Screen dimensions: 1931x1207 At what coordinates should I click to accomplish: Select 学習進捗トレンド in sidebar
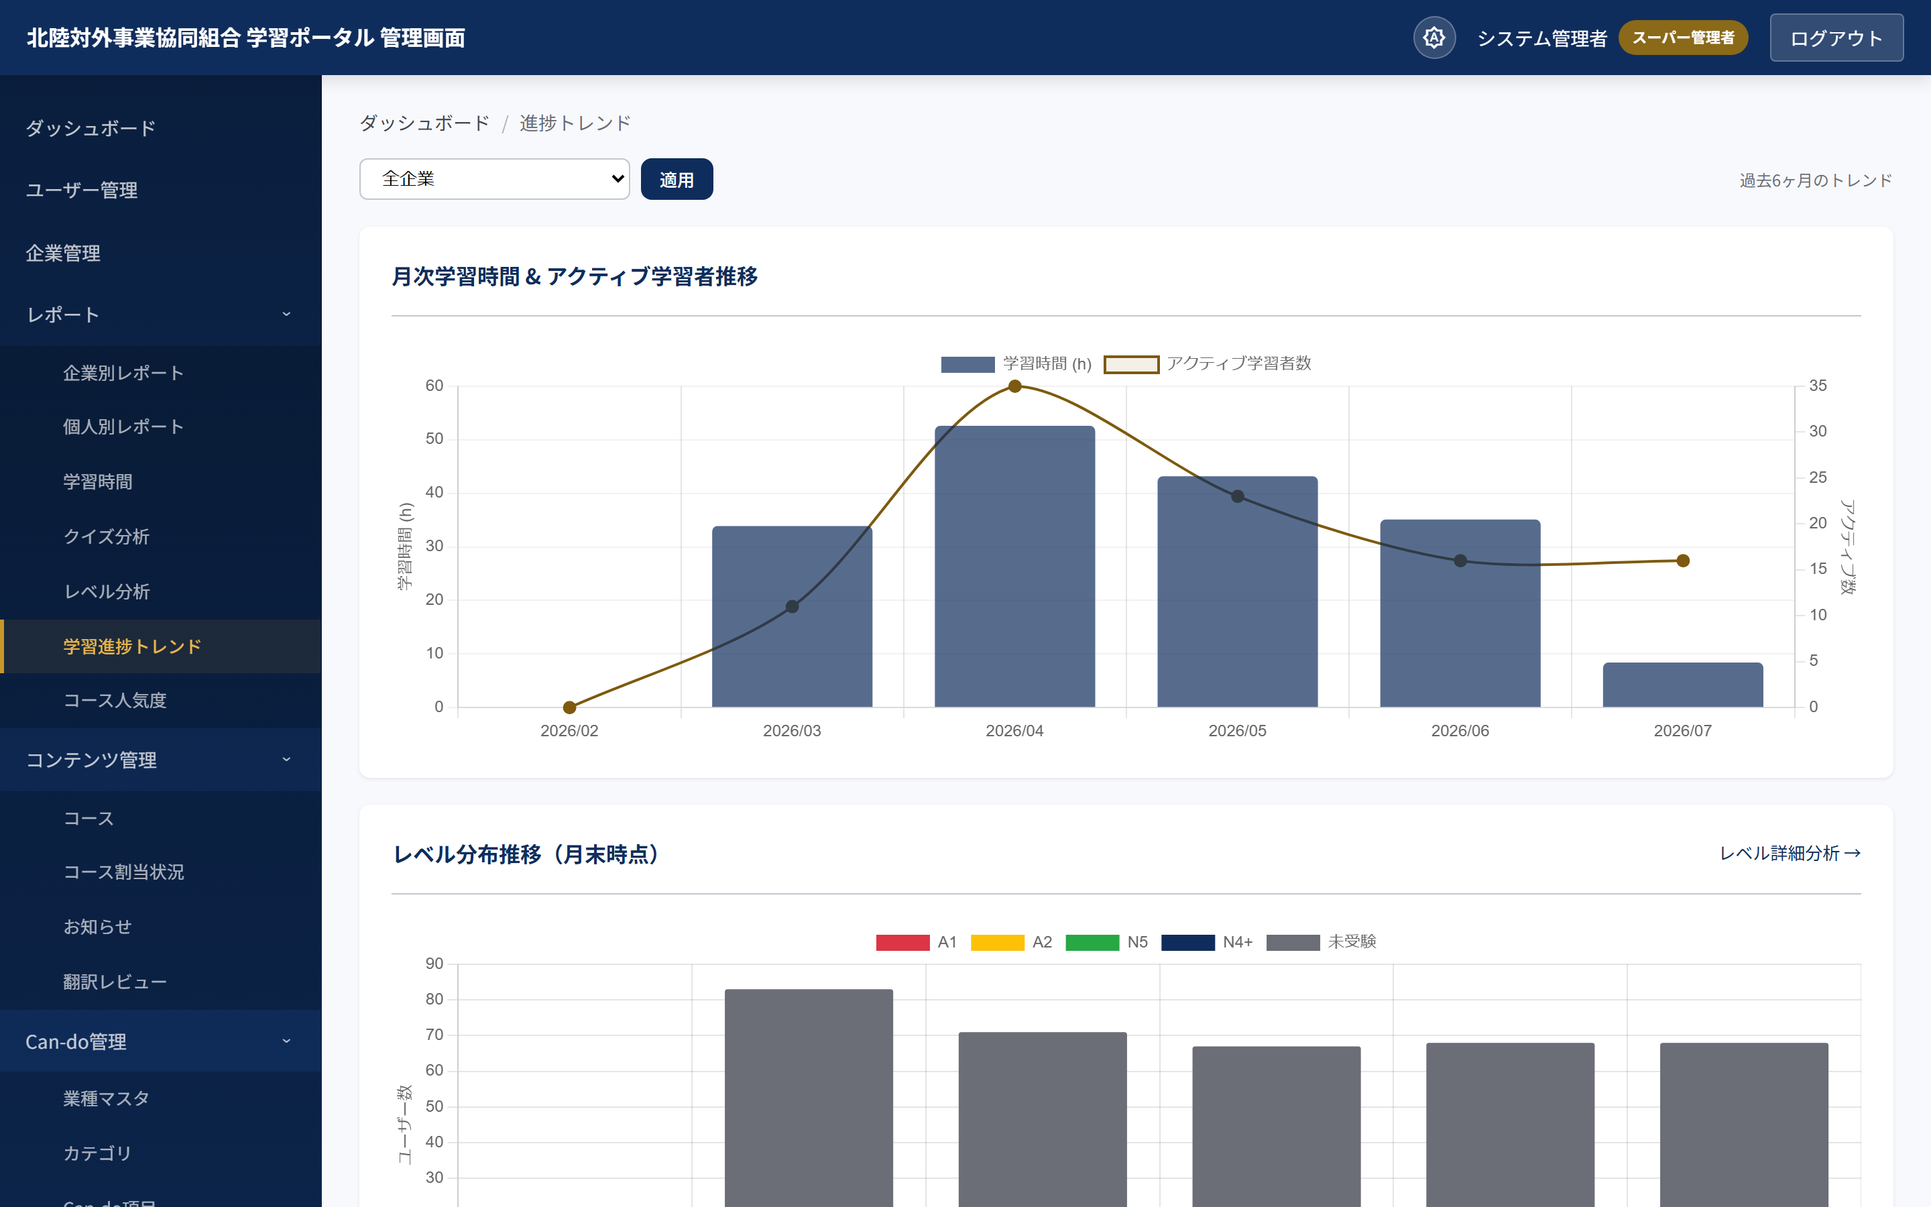click(160, 646)
